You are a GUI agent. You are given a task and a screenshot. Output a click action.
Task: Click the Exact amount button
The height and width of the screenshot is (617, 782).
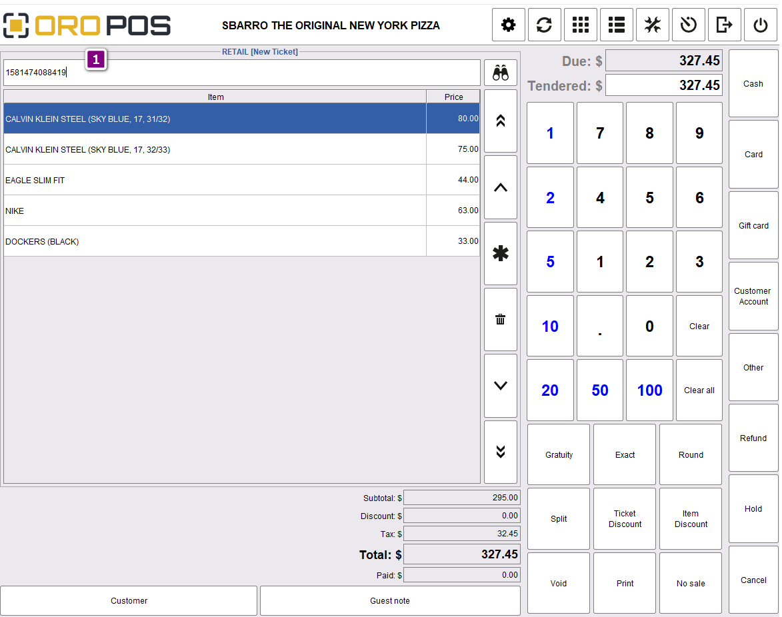tap(625, 454)
